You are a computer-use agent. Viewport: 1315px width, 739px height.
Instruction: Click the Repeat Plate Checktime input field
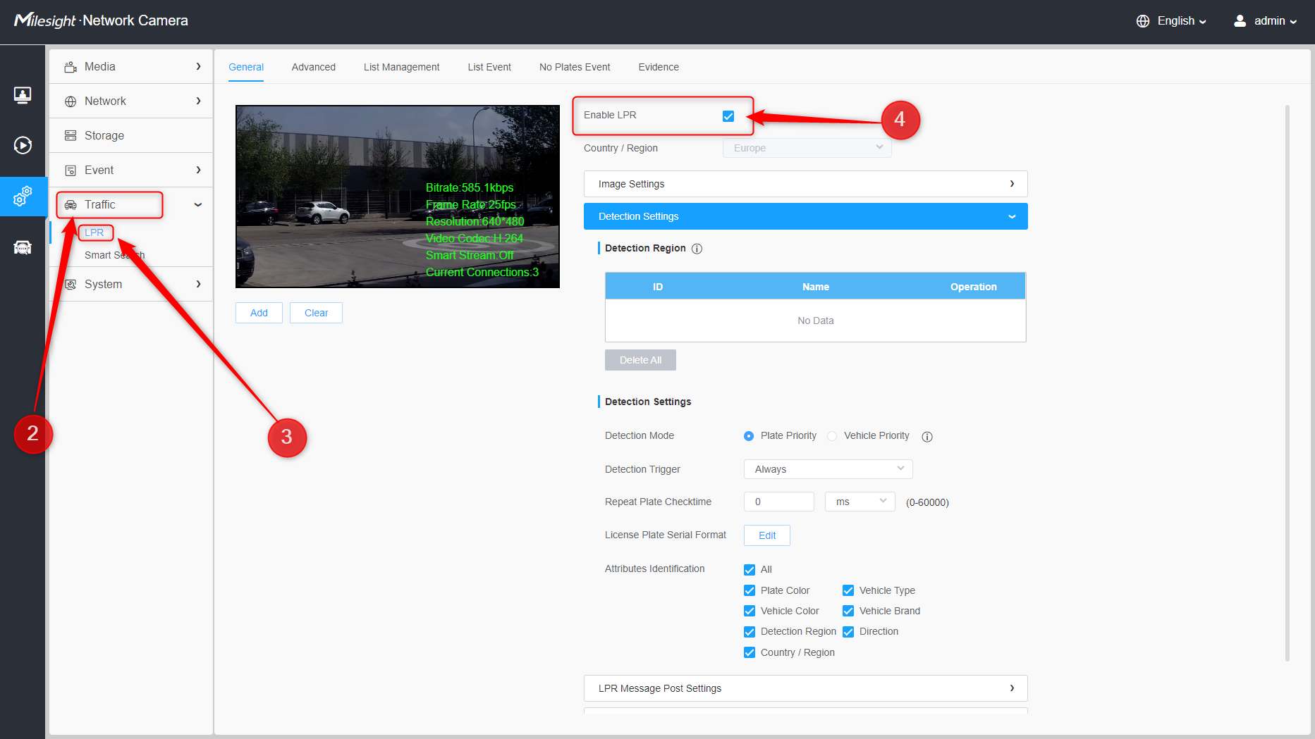[x=779, y=502]
